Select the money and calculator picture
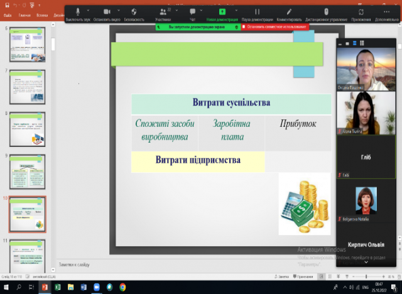 tap(305, 204)
